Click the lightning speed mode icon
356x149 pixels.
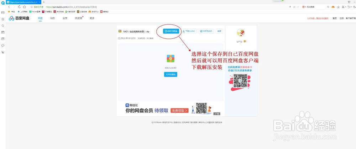(290, 7)
